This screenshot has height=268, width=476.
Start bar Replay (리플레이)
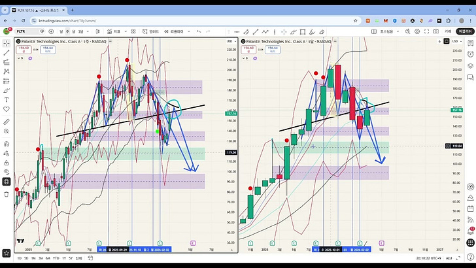point(174,31)
